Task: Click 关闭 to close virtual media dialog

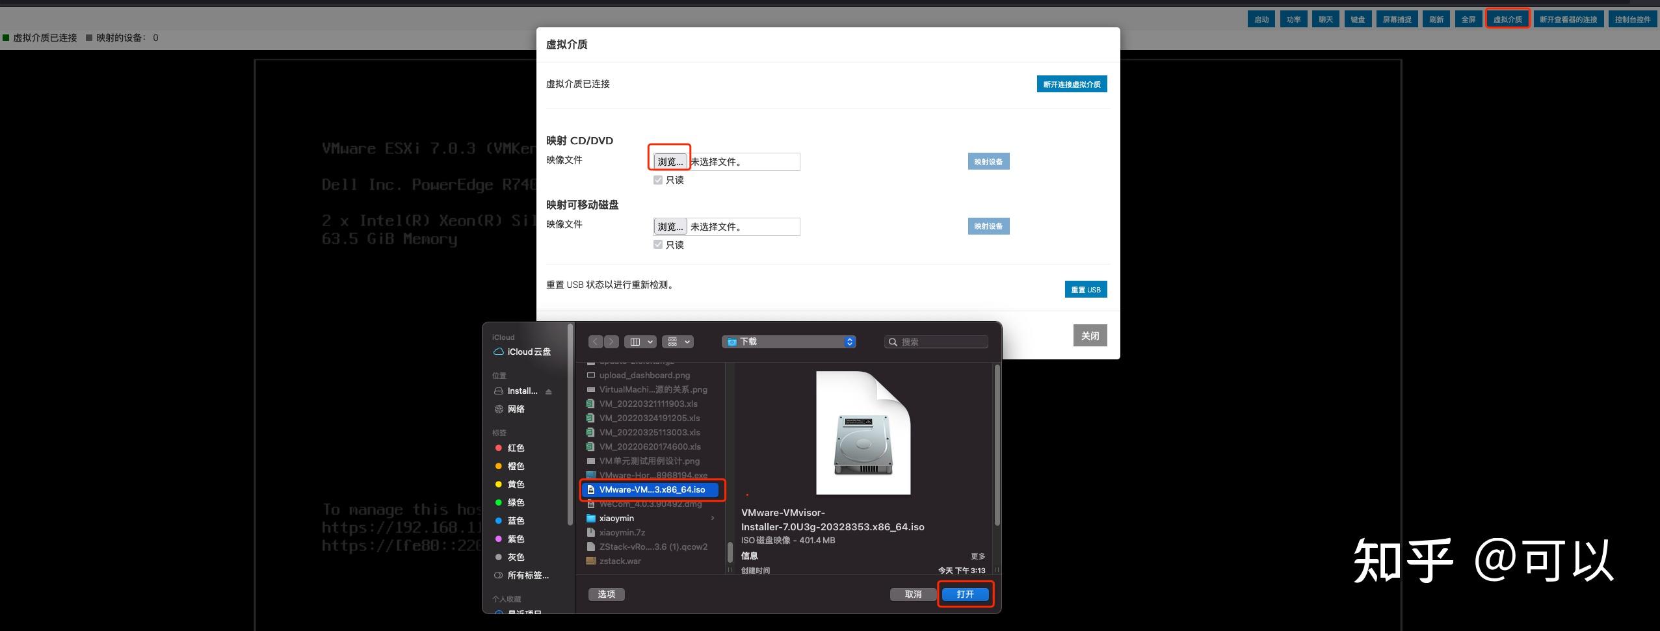Action: coord(1090,336)
